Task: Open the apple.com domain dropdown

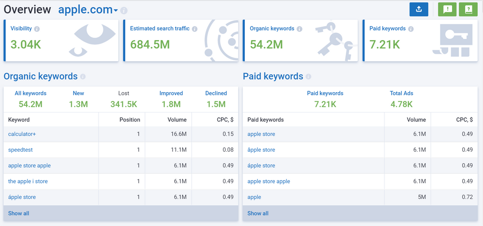Action: (88, 10)
